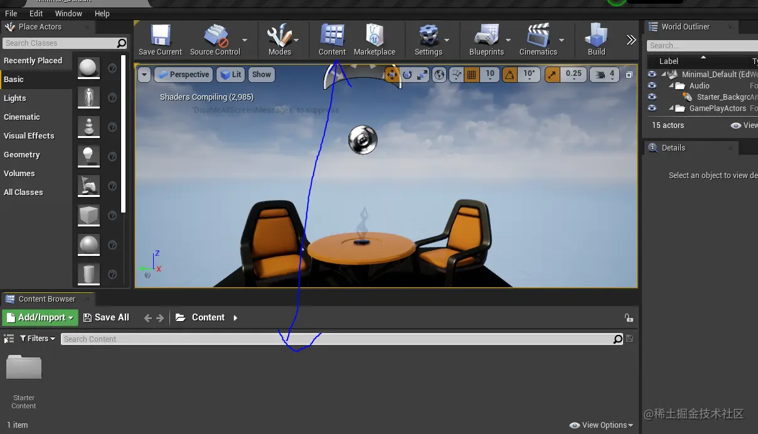Image resolution: width=758 pixels, height=434 pixels.
Task: Toggle grid snapping in the viewport
Action: tap(472, 75)
